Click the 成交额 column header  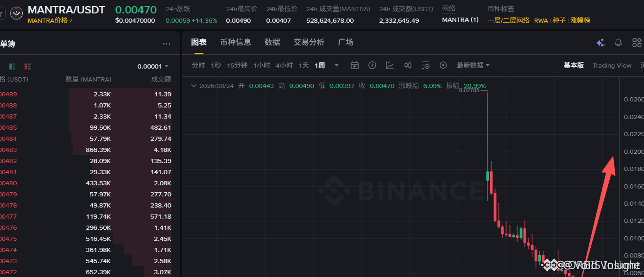(161, 79)
